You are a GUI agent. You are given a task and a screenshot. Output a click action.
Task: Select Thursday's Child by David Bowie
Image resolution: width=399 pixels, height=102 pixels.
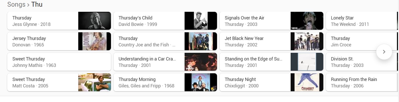165,21
